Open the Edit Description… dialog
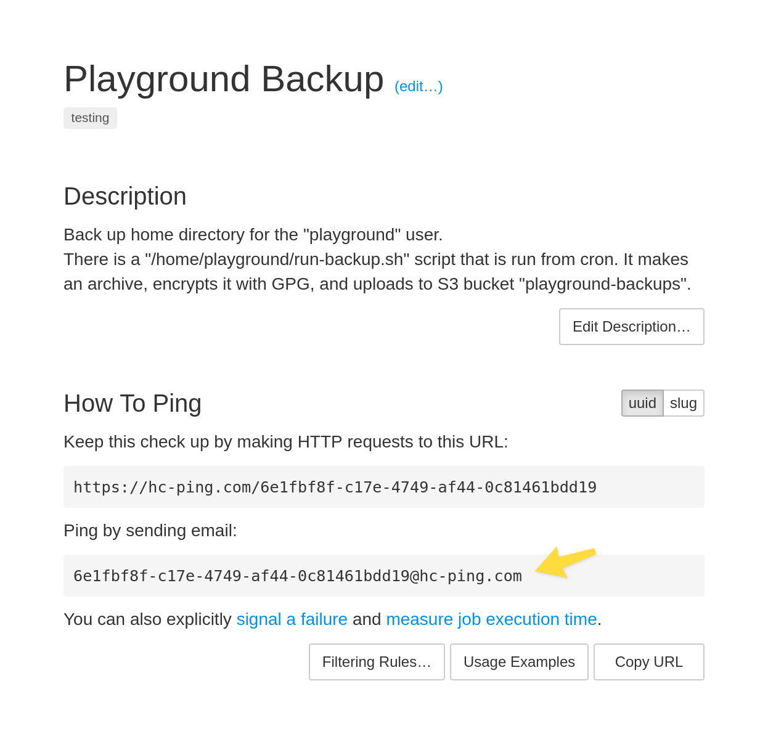The width and height of the screenshot is (768, 747). (631, 327)
